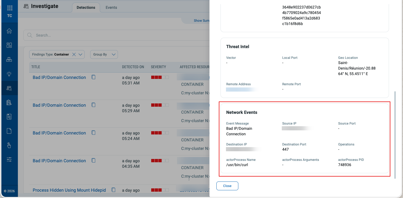Close the detection details panel
This screenshot has width=403, height=198.
227,186
